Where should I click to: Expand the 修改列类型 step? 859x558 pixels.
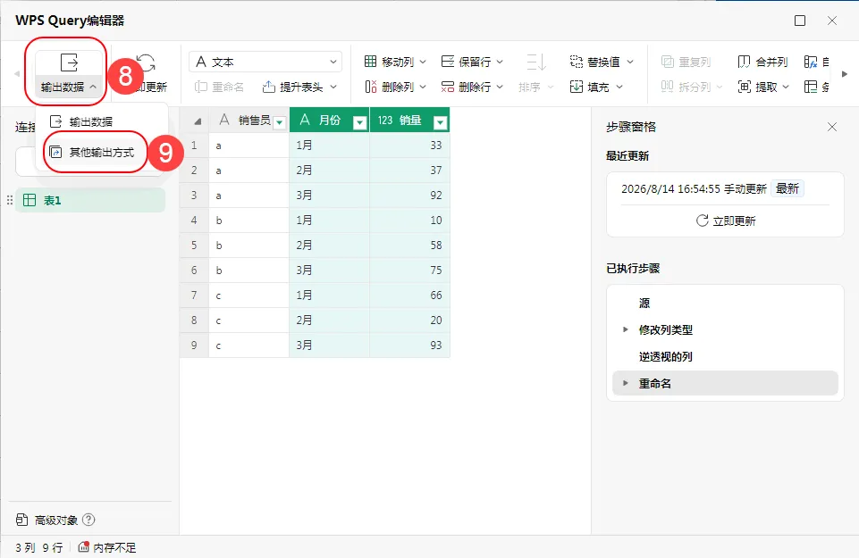tap(625, 329)
